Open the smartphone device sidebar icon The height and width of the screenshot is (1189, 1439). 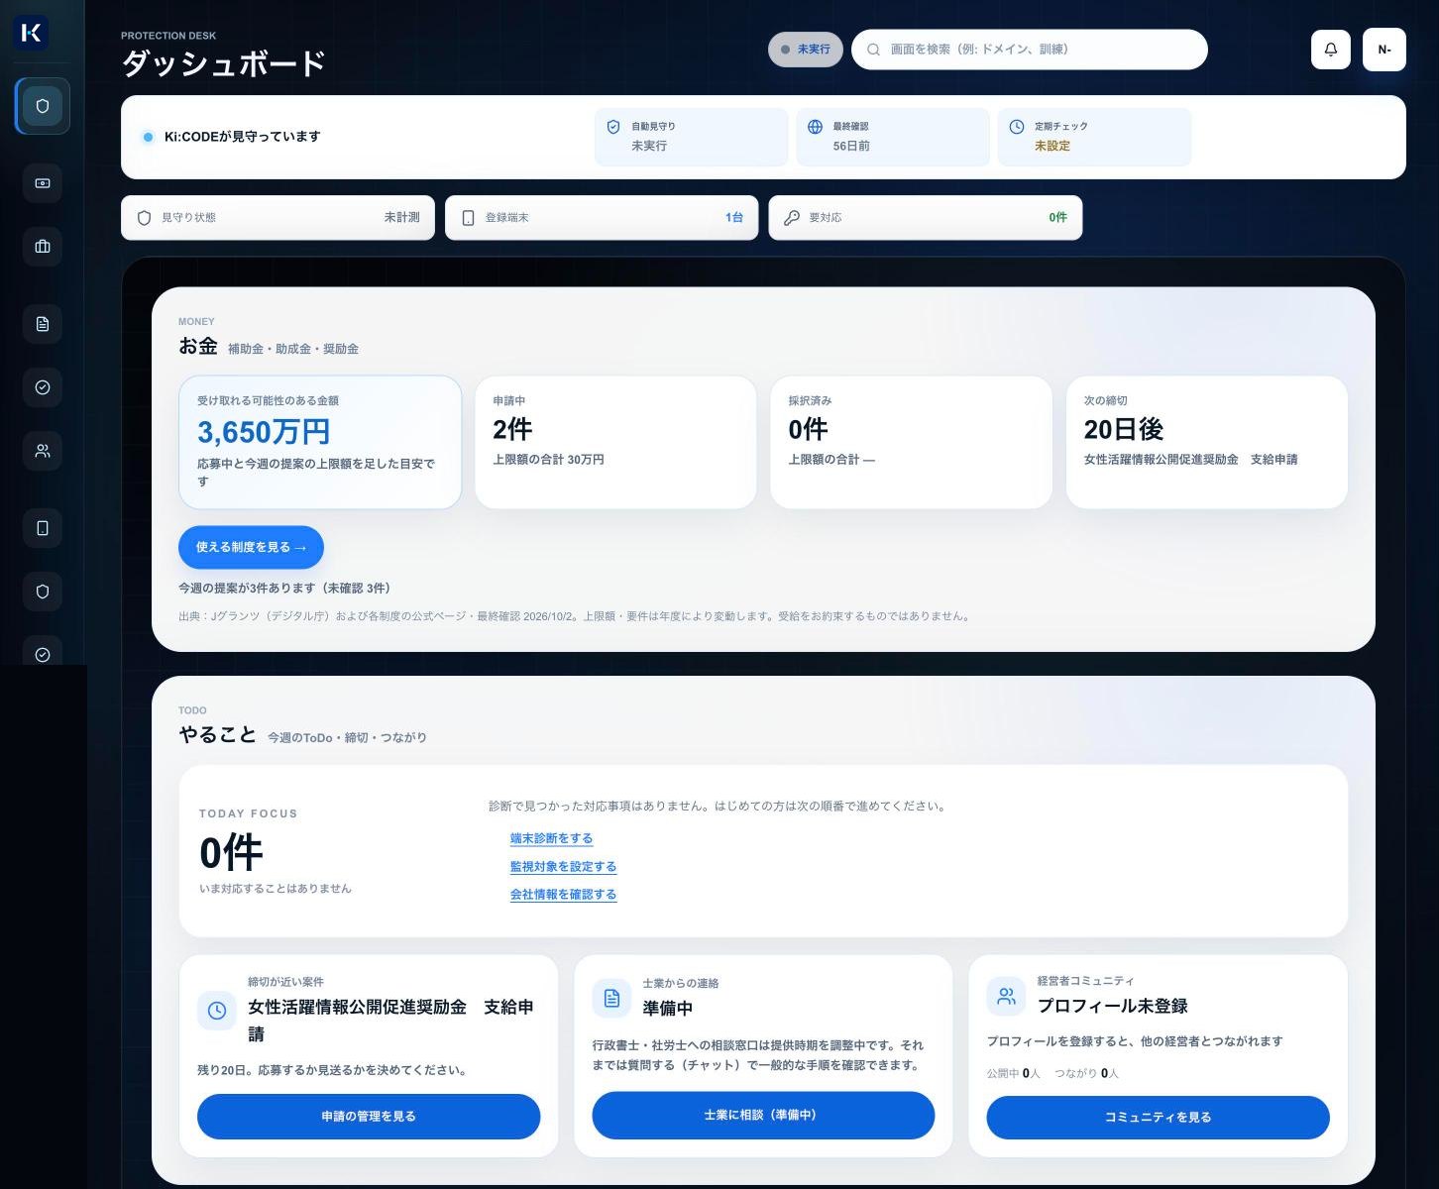point(43,528)
